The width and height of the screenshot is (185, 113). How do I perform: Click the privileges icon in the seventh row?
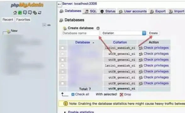(x=141, y=84)
